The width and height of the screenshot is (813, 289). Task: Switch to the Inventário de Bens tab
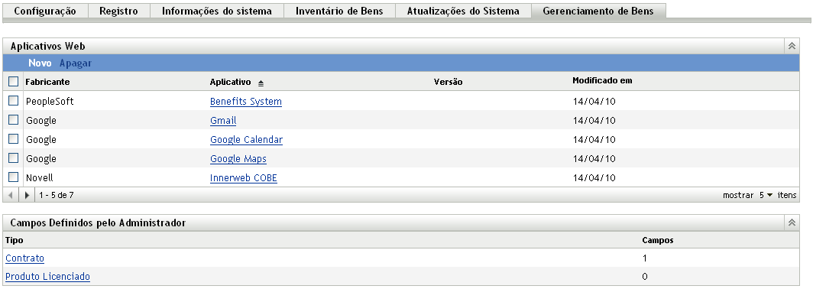click(339, 11)
